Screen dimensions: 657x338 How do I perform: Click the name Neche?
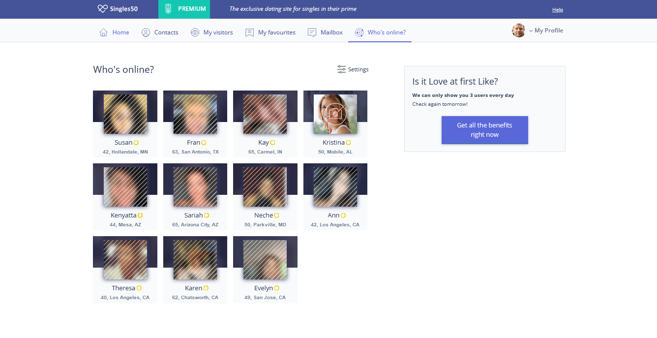[264, 215]
